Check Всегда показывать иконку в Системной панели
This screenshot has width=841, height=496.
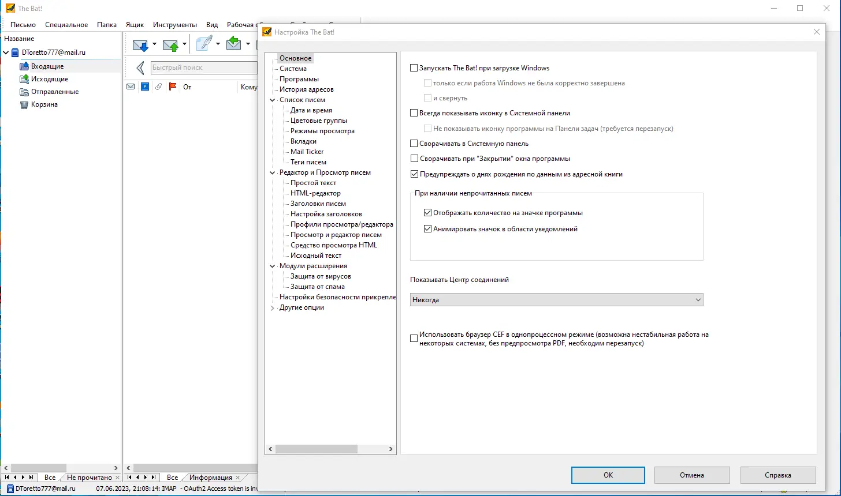tap(414, 113)
